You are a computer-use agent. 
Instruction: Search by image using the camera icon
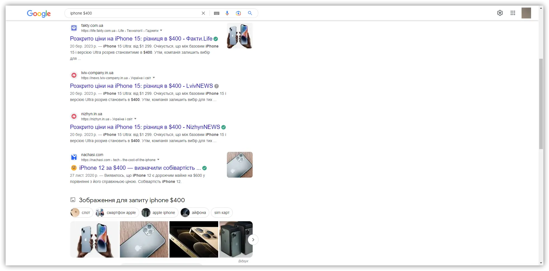pyautogui.click(x=238, y=13)
